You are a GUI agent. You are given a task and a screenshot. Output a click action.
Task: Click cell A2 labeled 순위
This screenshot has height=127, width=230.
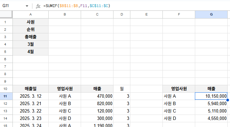pos(30,30)
